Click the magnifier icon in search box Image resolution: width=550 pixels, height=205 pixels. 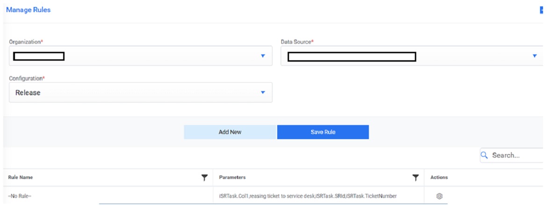(x=485, y=155)
